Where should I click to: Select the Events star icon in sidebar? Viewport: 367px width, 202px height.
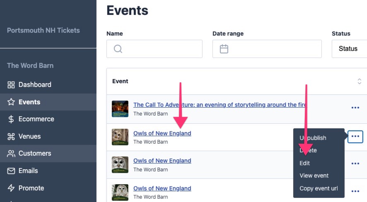point(11,102)
